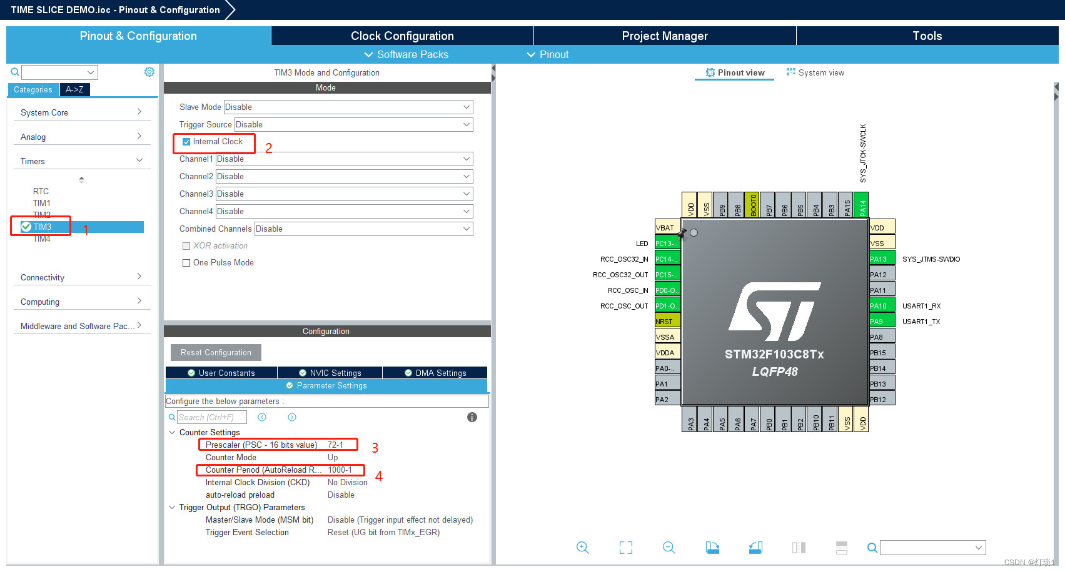
Task: Expand Middleware and Software Packs category
Action: coord(82,326)
